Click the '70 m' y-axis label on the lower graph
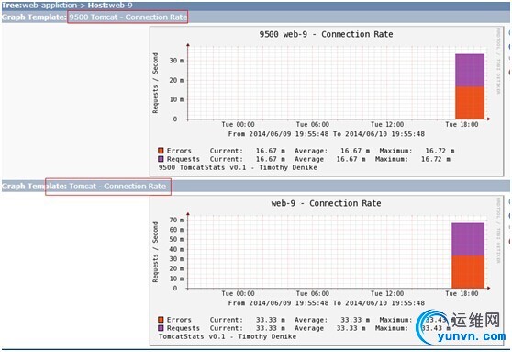This screenshot has height=352, width=512. (176, 220)
